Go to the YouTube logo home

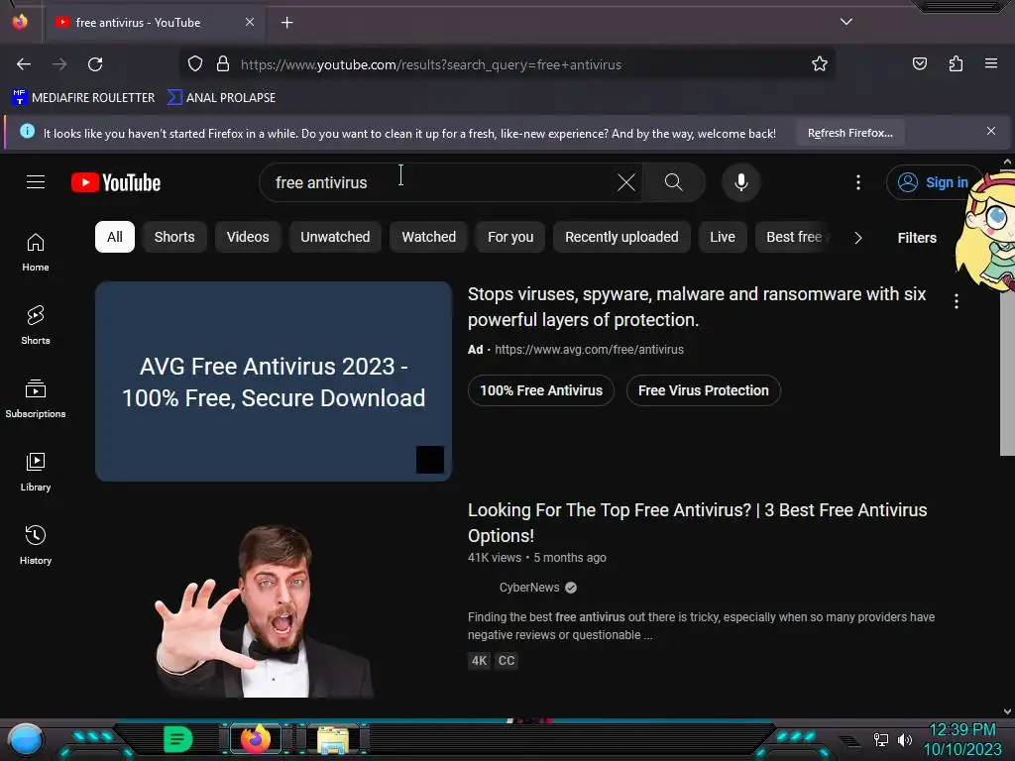click(116, 182)
